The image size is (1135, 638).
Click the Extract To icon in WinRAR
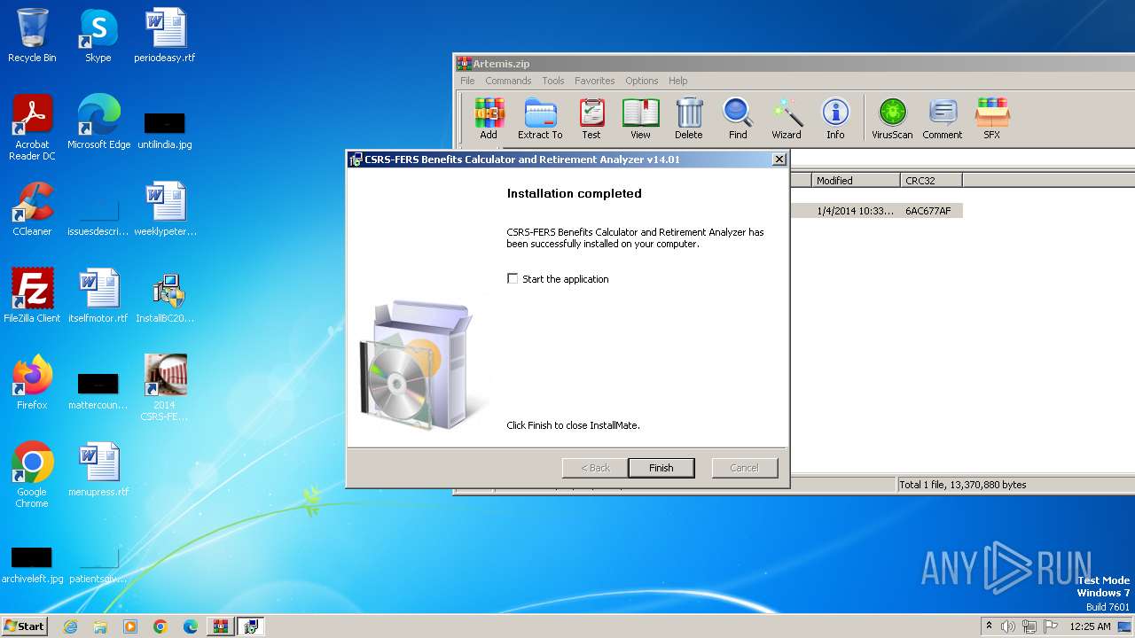[540, 119]
